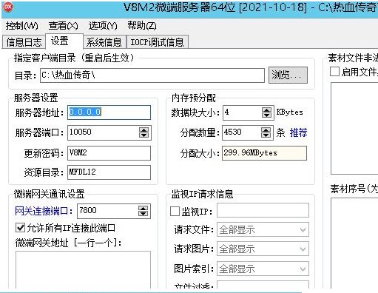Click the 监视IP address input field

tap(263, 210)
